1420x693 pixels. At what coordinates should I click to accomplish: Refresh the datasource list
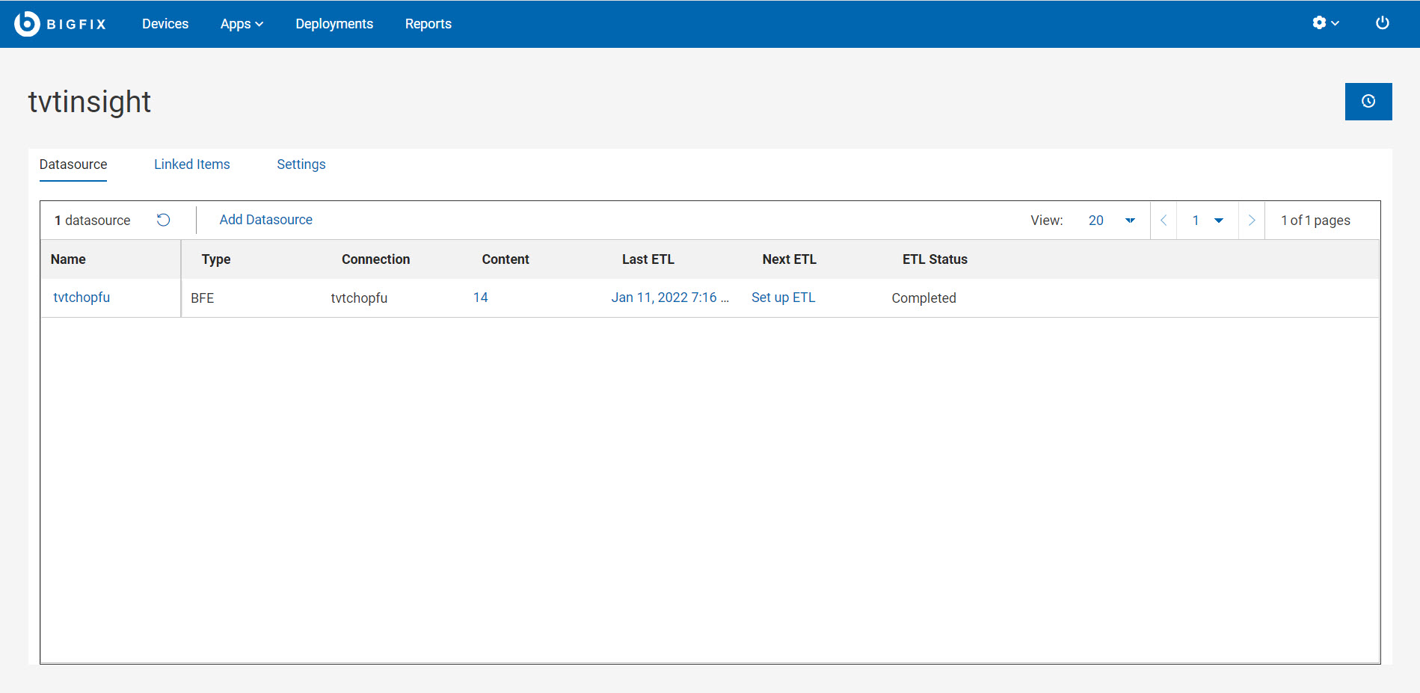163,220
